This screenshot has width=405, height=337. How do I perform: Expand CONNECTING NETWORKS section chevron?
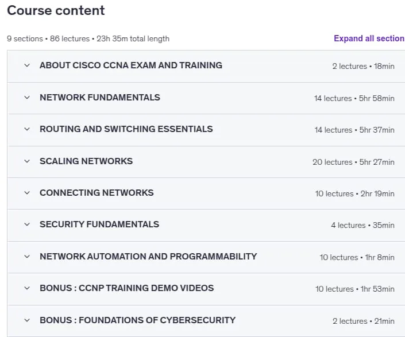[x=27, y=193]
